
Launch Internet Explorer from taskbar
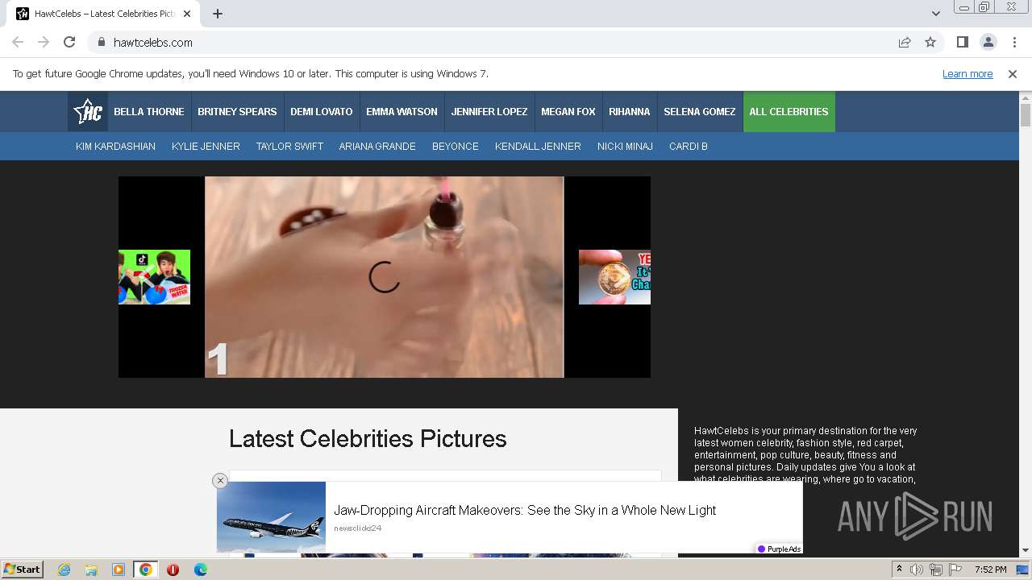[64, 570]
